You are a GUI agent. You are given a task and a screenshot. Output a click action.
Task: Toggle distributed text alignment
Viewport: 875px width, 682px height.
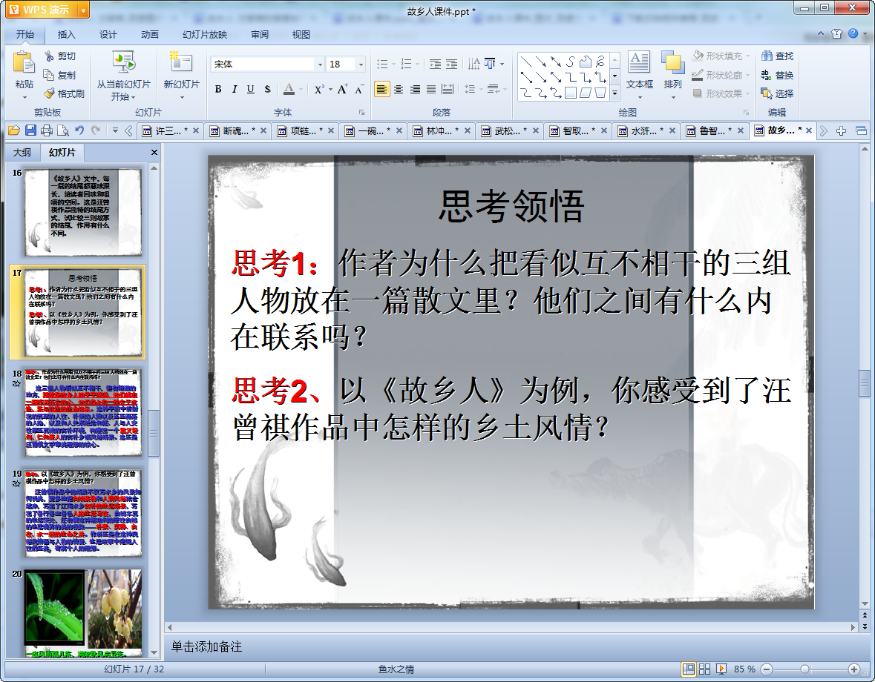[x=447, y=89]
